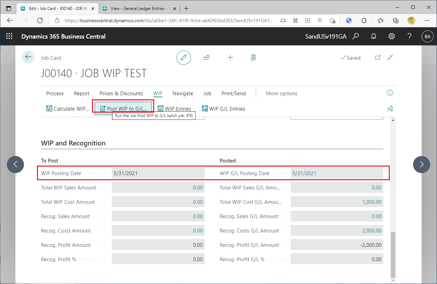
Task: Open the More options menu
Action: pyautogui.click(x=281, y=93)
